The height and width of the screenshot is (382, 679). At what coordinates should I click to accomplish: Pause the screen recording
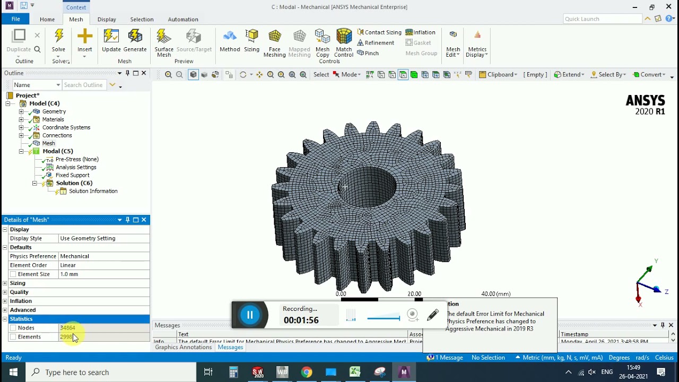coord(250,315)
